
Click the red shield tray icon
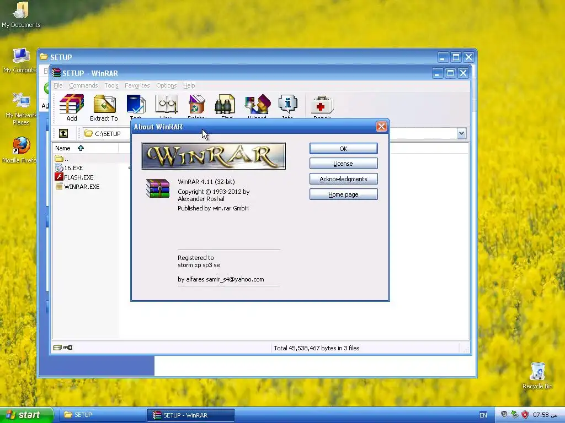525,415
